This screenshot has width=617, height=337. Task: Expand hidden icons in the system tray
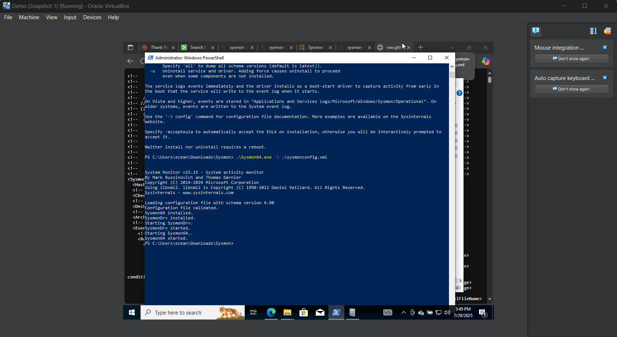[403, 312]
